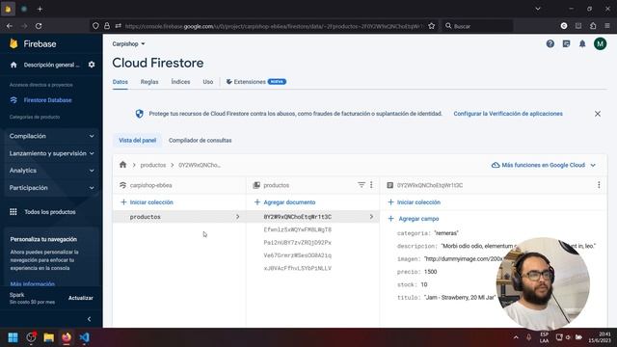Click the breadcrumb home icon
The width and height of the screenshot is (617, 347).
pyautogui.click(x=122, y=165)
